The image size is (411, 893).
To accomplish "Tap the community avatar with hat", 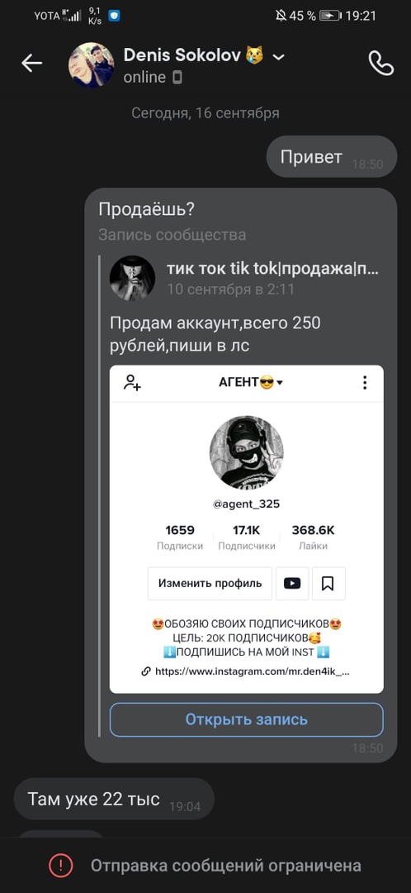I will pyautogui.click(x=132, y=278).
